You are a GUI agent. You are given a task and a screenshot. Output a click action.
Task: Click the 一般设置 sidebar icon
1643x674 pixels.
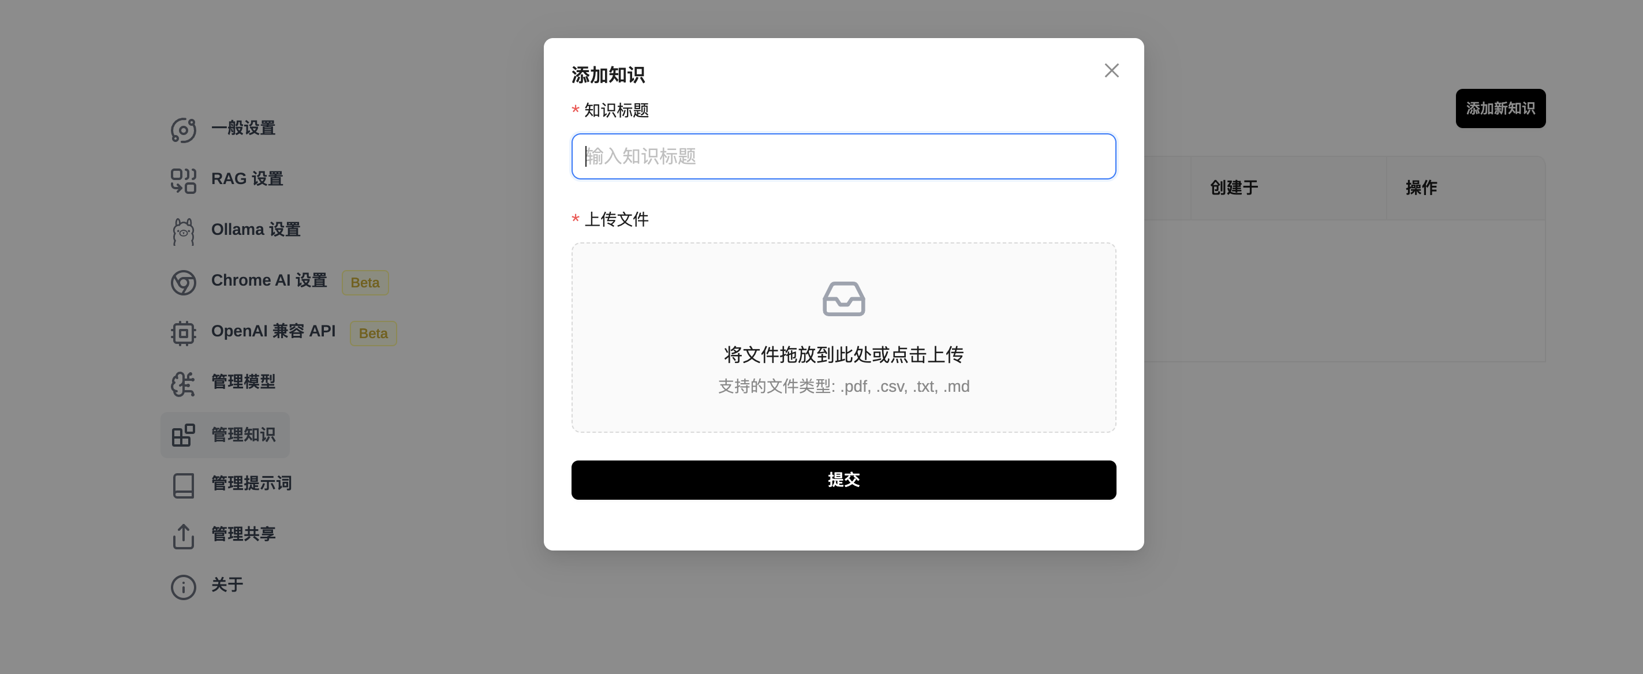[x=183, y=129]
